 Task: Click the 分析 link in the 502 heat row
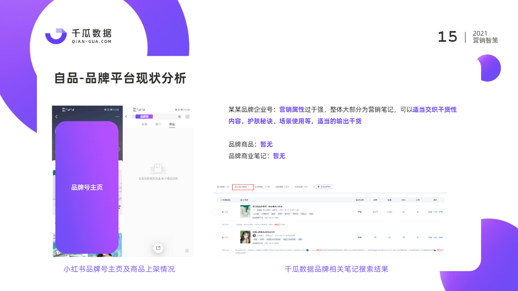click(436, 212)
